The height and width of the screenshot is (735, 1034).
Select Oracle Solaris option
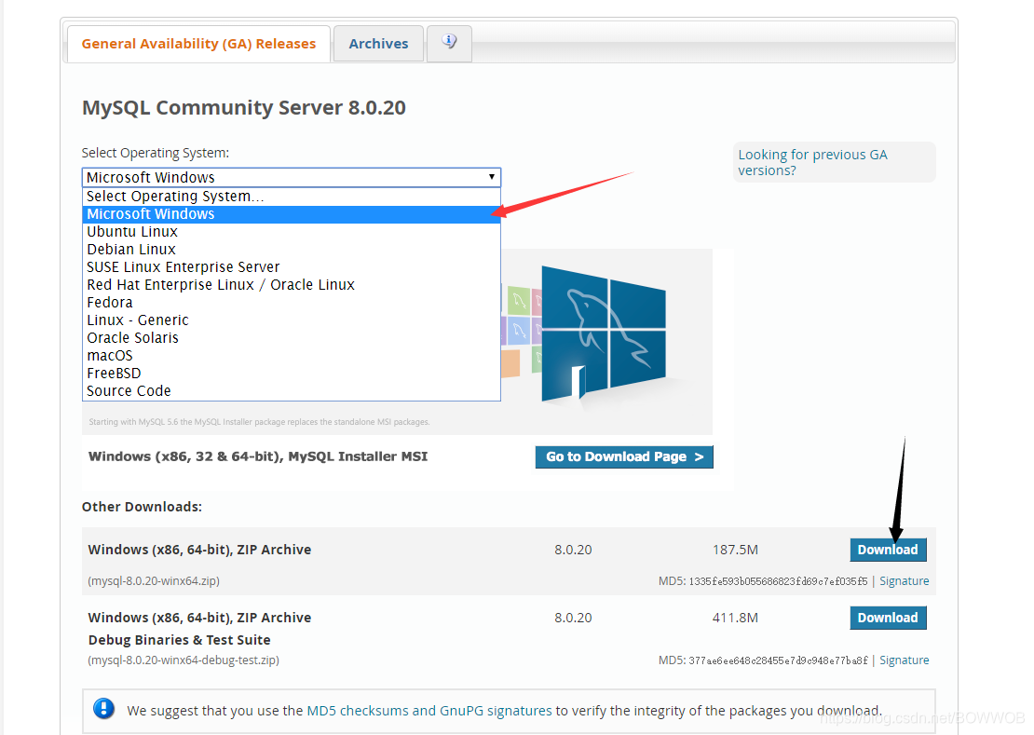coord(292,338)
